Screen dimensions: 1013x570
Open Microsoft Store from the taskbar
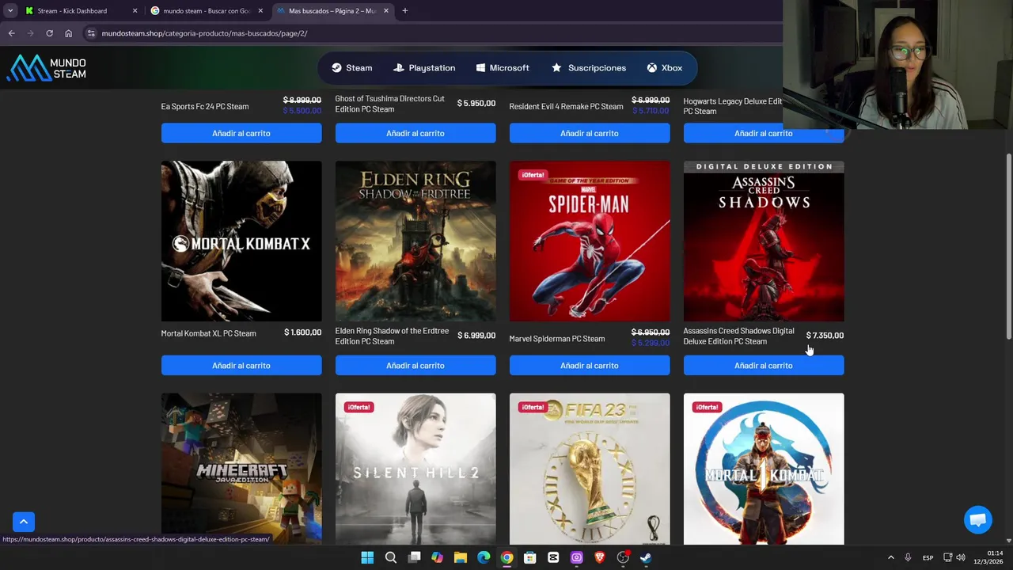(x=529, y=558)
